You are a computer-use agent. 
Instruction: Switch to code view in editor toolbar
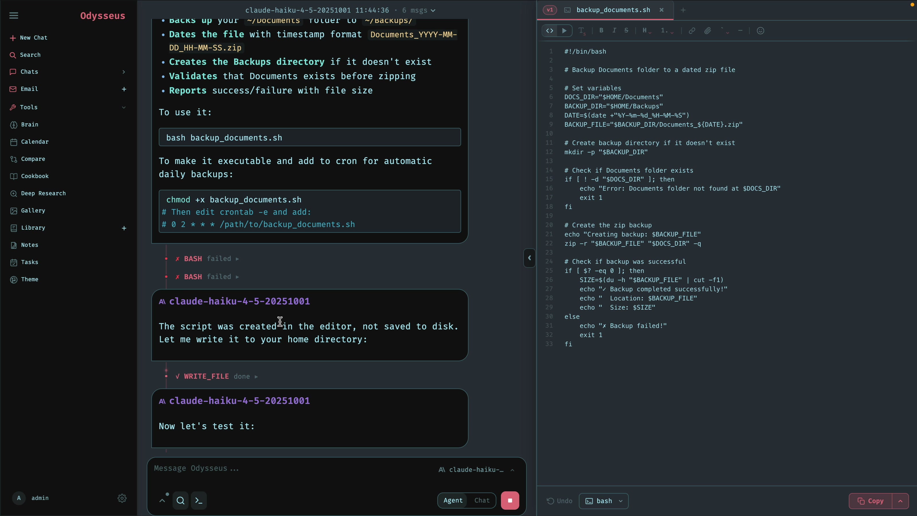(550, 31)
